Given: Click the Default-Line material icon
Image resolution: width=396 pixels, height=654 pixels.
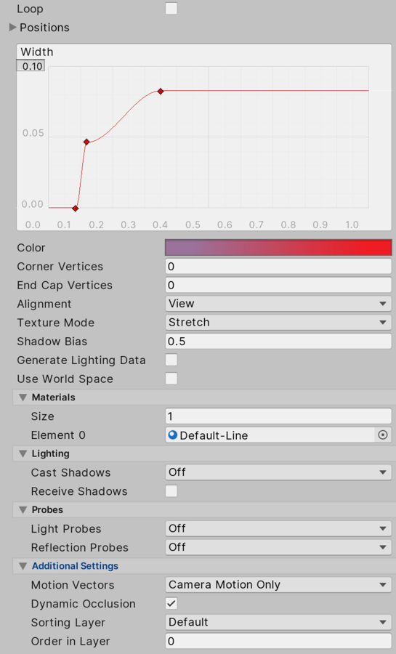Looking at the screenshot, I should click(173, 435).
